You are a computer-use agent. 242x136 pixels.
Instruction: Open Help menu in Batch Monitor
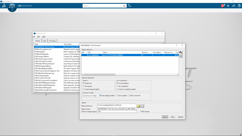pos(44,37)
